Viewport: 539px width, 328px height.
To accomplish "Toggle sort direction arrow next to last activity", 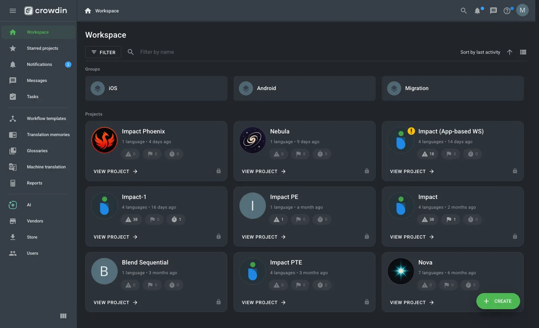I will [509, 52].
